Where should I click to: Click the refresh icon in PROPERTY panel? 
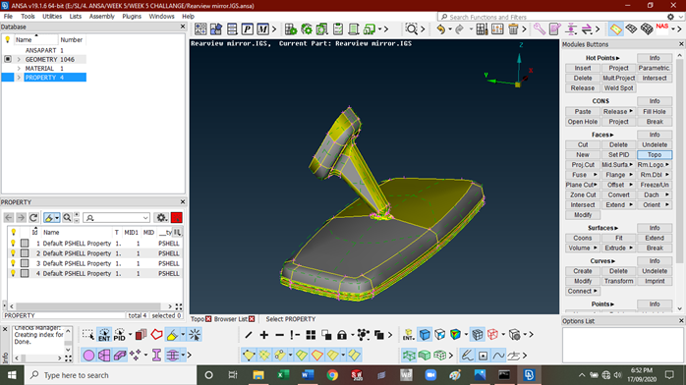[33, 218]
